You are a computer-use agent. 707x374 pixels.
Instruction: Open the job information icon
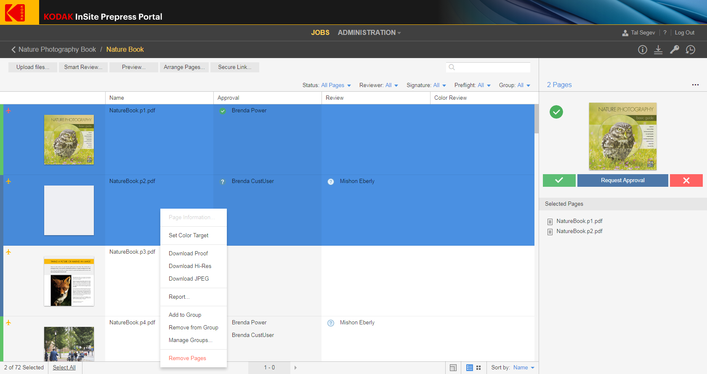coord(642,50)
